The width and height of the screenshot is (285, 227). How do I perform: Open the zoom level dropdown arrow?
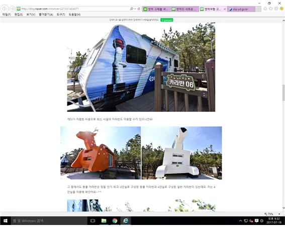point(279,214)
